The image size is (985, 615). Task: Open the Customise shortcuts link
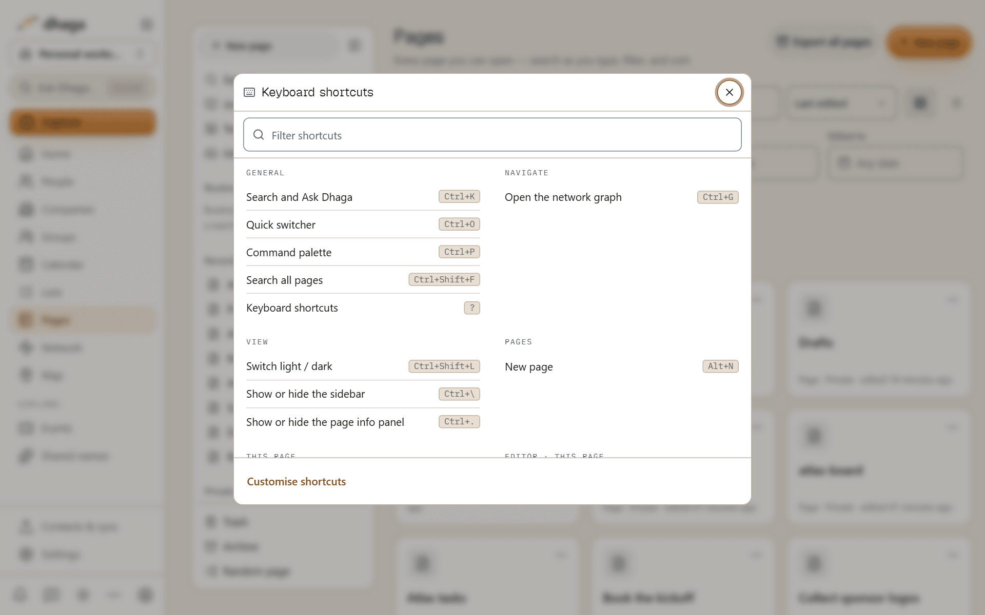click(x=296, y=482)
